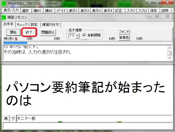Select the お手本 tab
Viewport: 175px width, 132px height.
[x=9, y=24]
